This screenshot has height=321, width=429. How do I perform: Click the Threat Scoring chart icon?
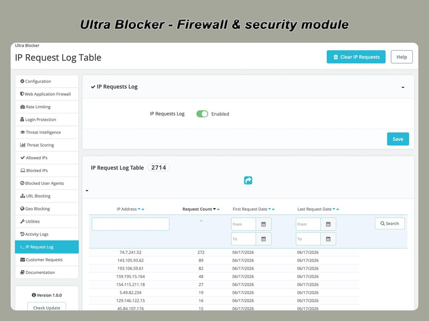coord(23,145)
